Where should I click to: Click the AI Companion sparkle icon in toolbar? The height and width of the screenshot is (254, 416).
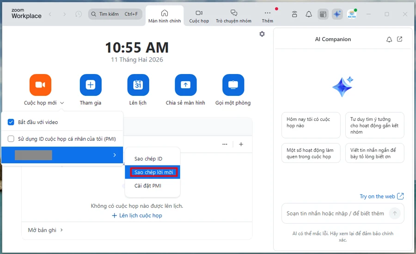coord(337,14)
